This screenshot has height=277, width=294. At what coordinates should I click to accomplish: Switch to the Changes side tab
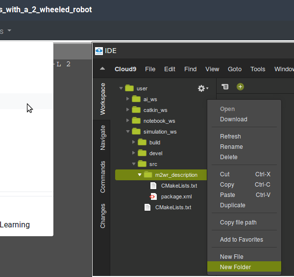(x=102, y=216)
